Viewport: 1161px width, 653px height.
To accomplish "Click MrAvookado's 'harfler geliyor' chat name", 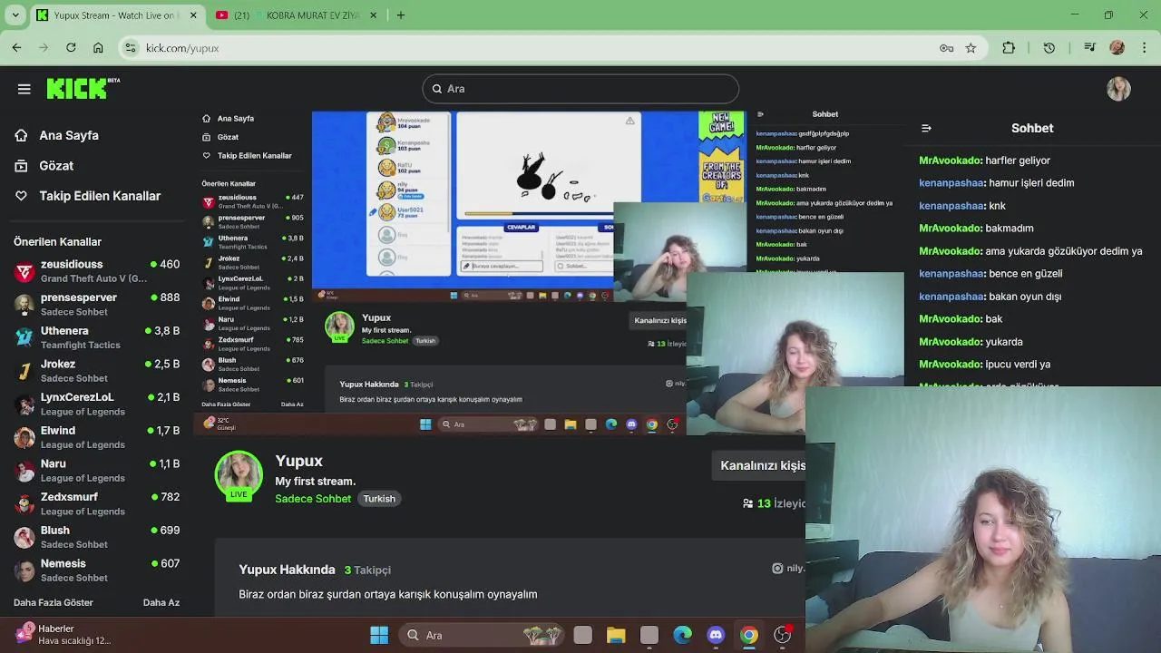I will pyautogui.click(x=951, y=161).
